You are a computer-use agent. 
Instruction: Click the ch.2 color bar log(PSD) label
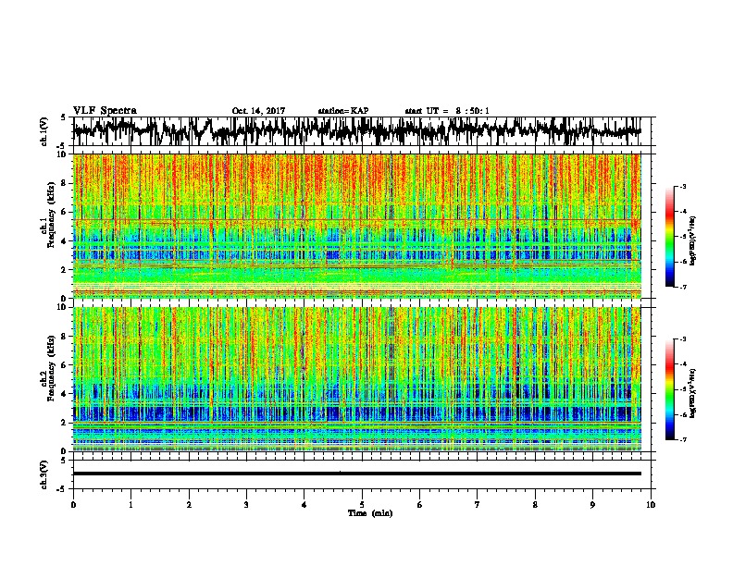[693, 394]
